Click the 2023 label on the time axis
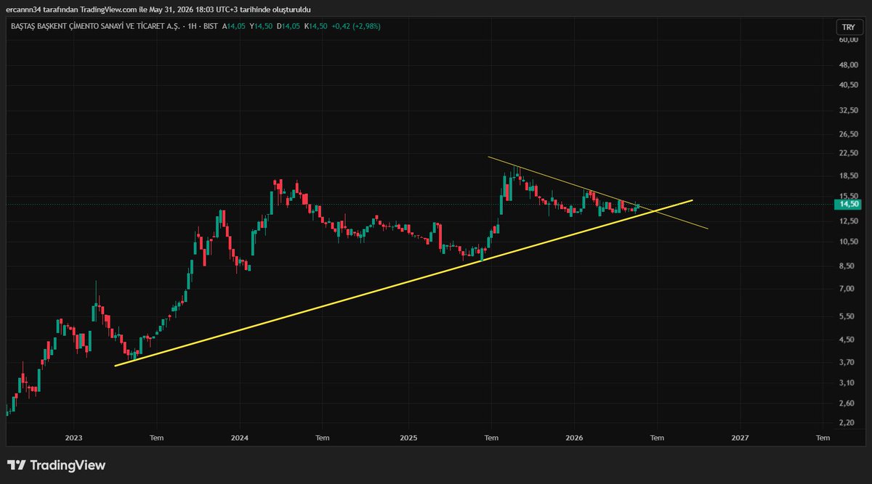 click(73, 438)
